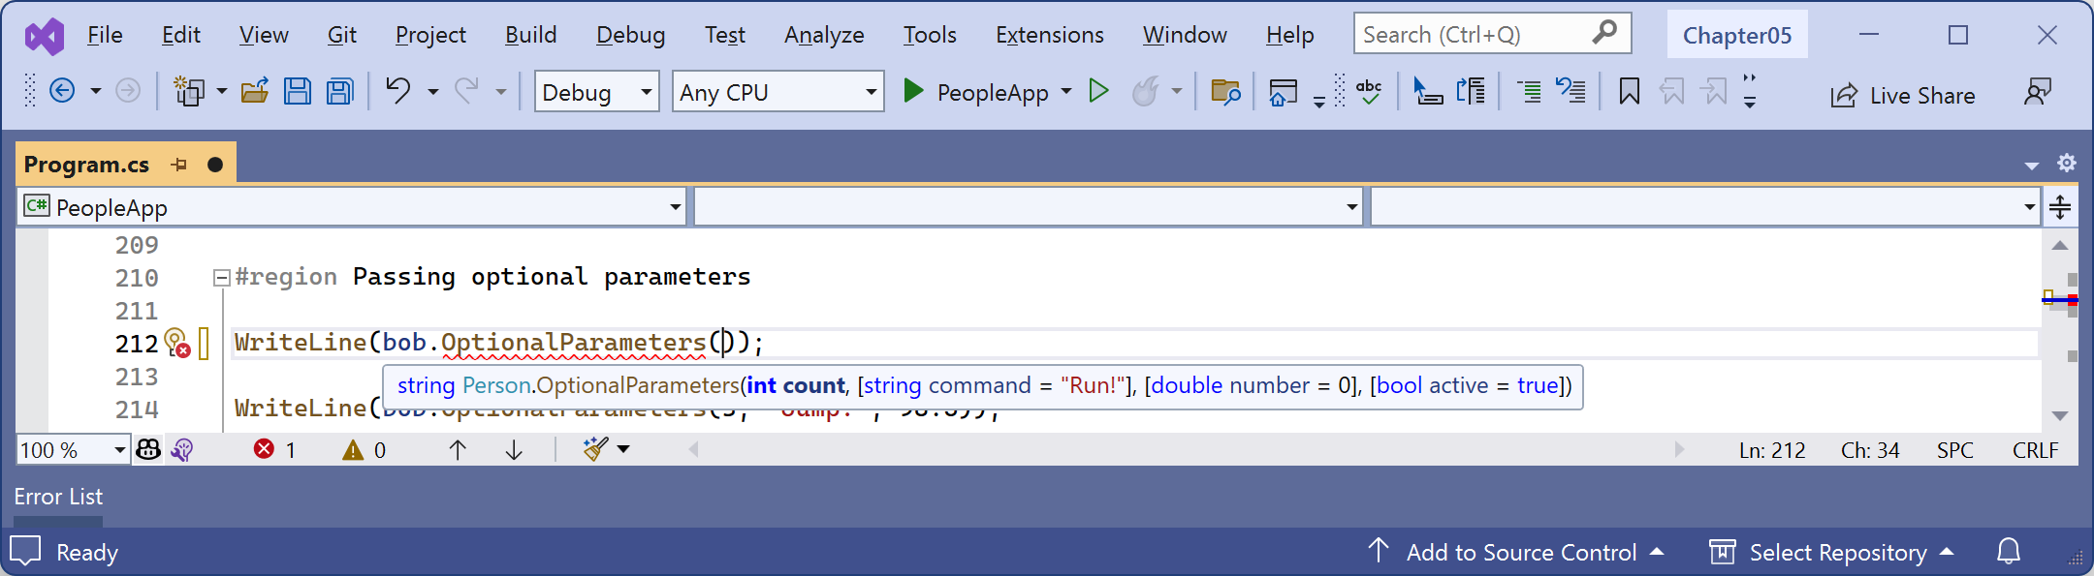The width and height of the screenshot is (2094, 576).
Task: Click Select Repository in status bar
Action: (1832, 552)
